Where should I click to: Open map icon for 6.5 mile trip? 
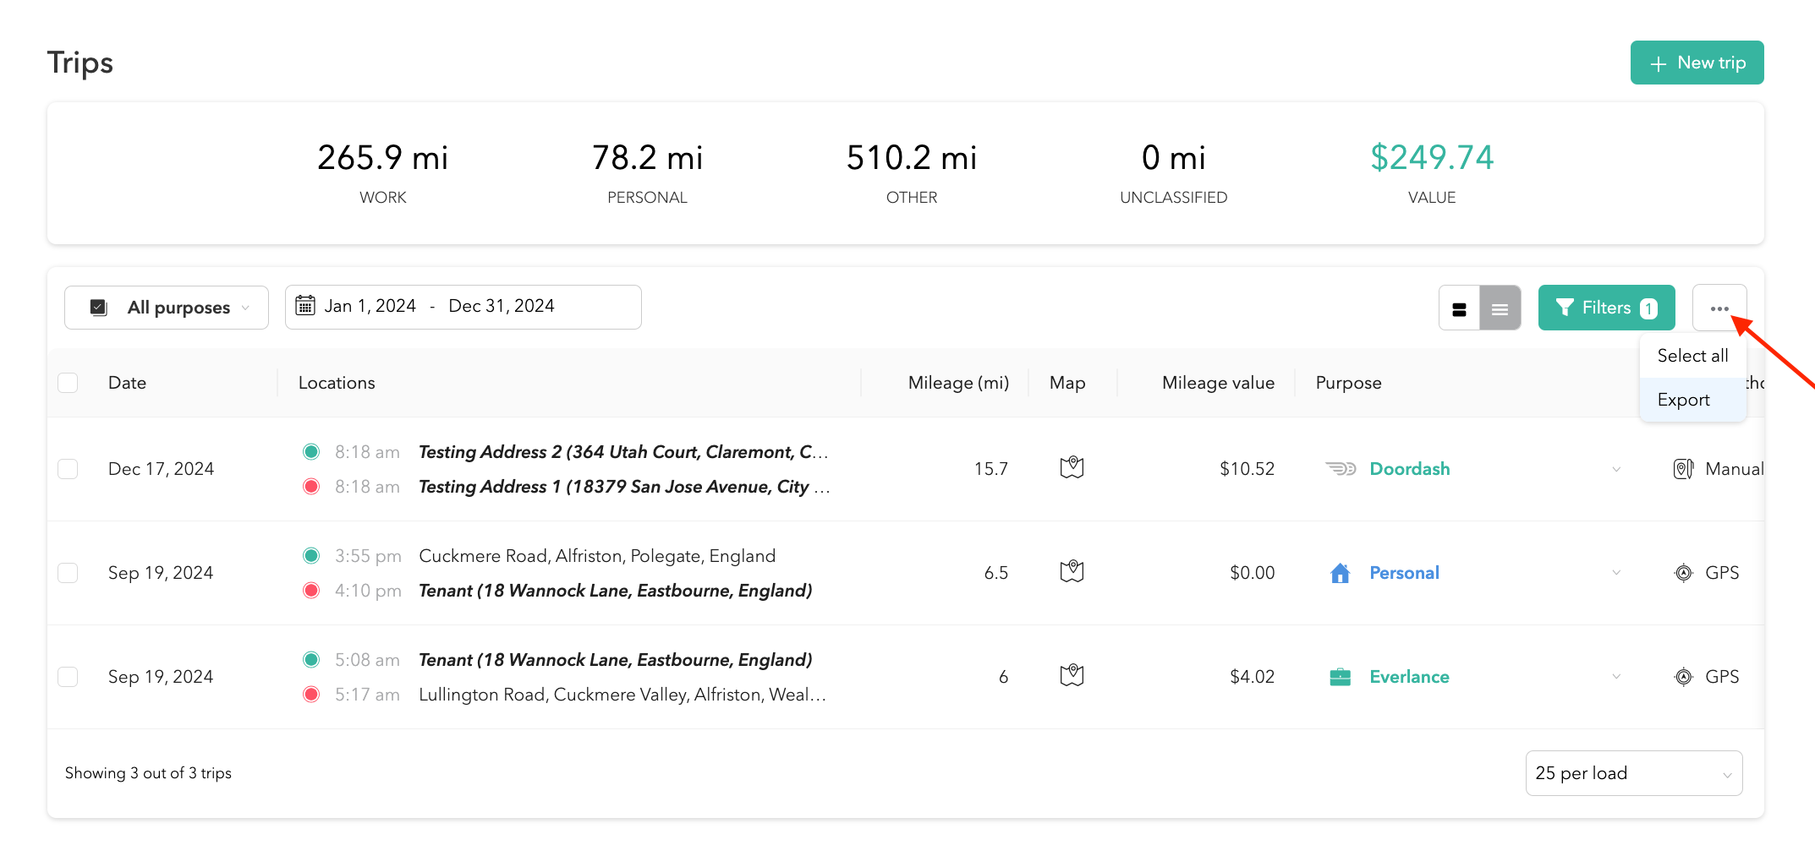pyautogui.click(x=1072, y=572)
